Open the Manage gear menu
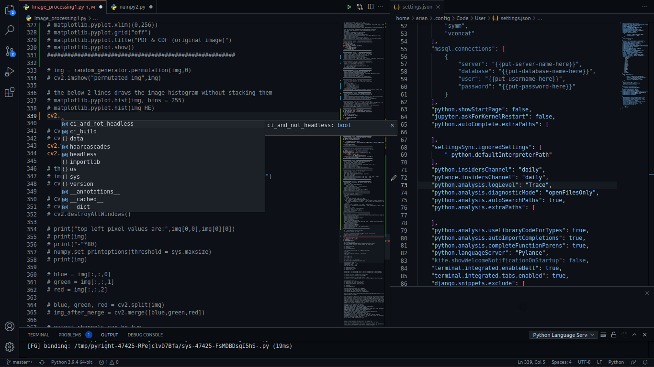654x367 pixels. pos(10,347)
